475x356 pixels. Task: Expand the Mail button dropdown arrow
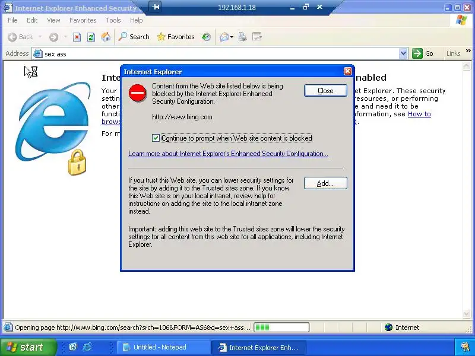click(232, 37)
